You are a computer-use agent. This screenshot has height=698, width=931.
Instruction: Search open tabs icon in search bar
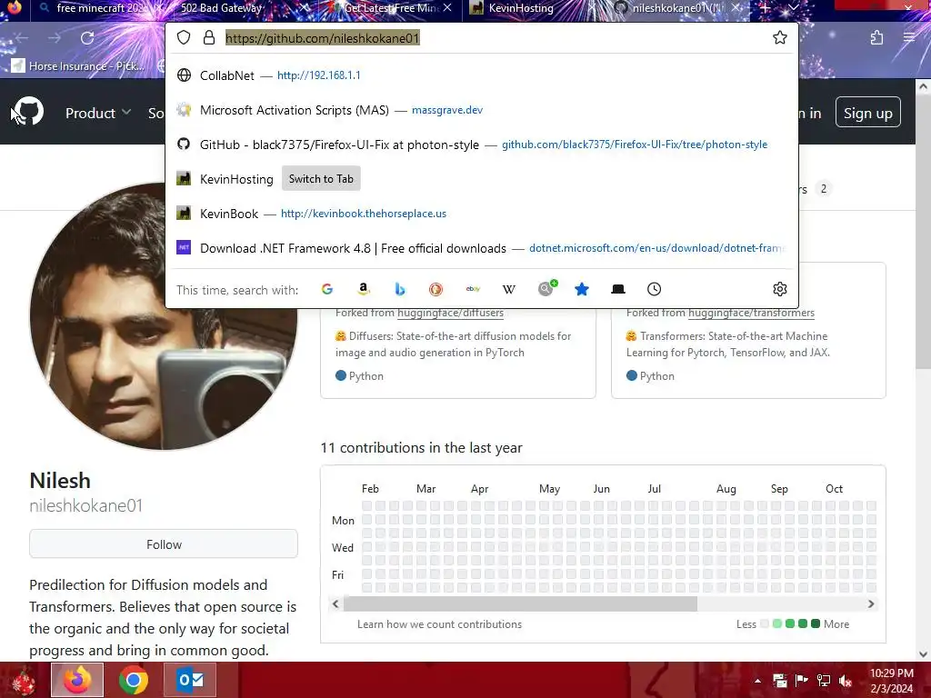pos(618,289)
